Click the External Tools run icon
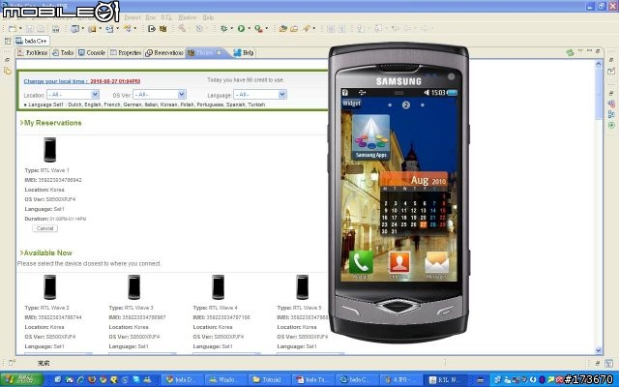Image resolution: width=619 pixels, height=387 pixels. click(258, 28)
